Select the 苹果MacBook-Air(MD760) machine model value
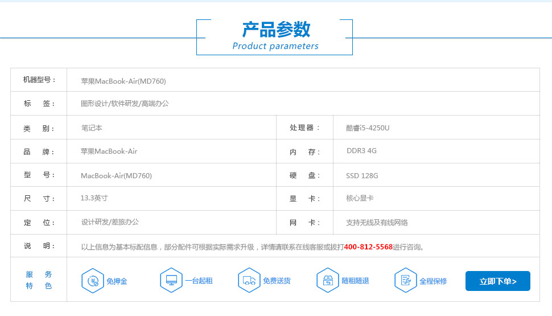 (x=123, y=81)
